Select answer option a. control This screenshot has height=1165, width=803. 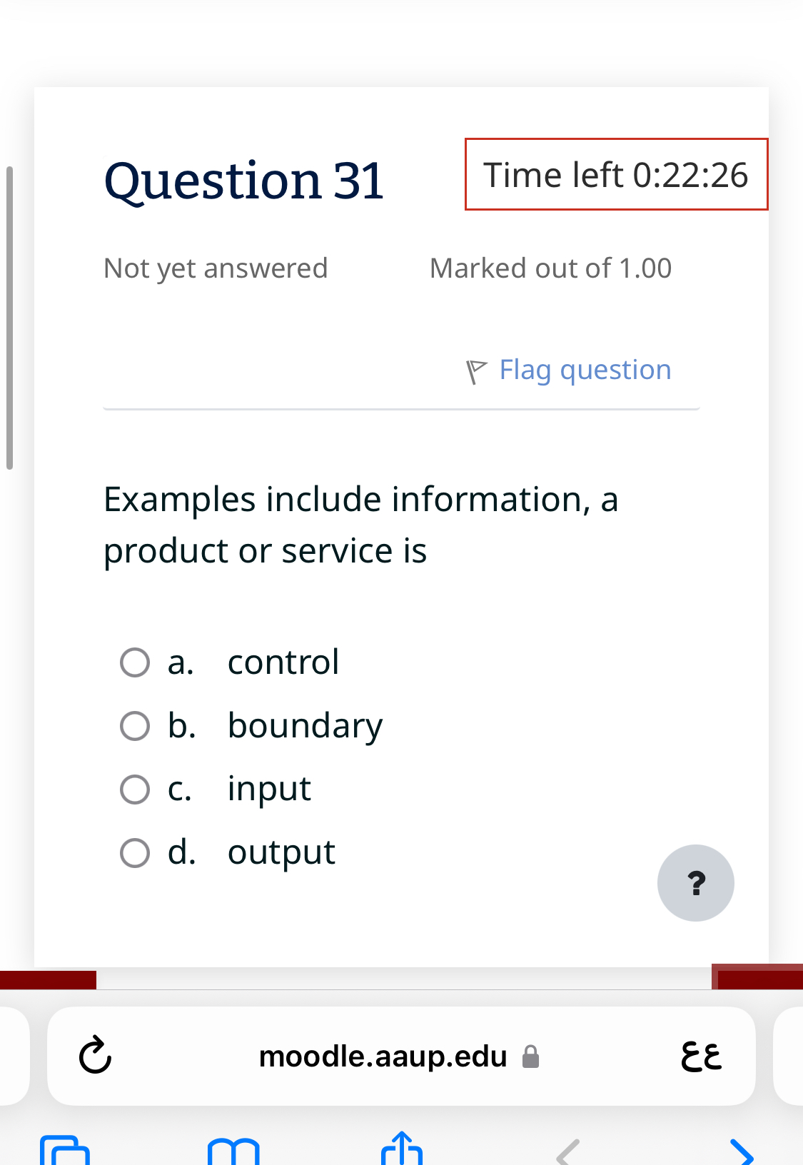click(135, 662)
